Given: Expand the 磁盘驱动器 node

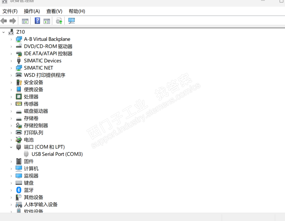Looking at the screenshot, I should click(11, 111).
